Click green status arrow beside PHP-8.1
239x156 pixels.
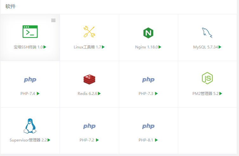(x=156, y=140)
